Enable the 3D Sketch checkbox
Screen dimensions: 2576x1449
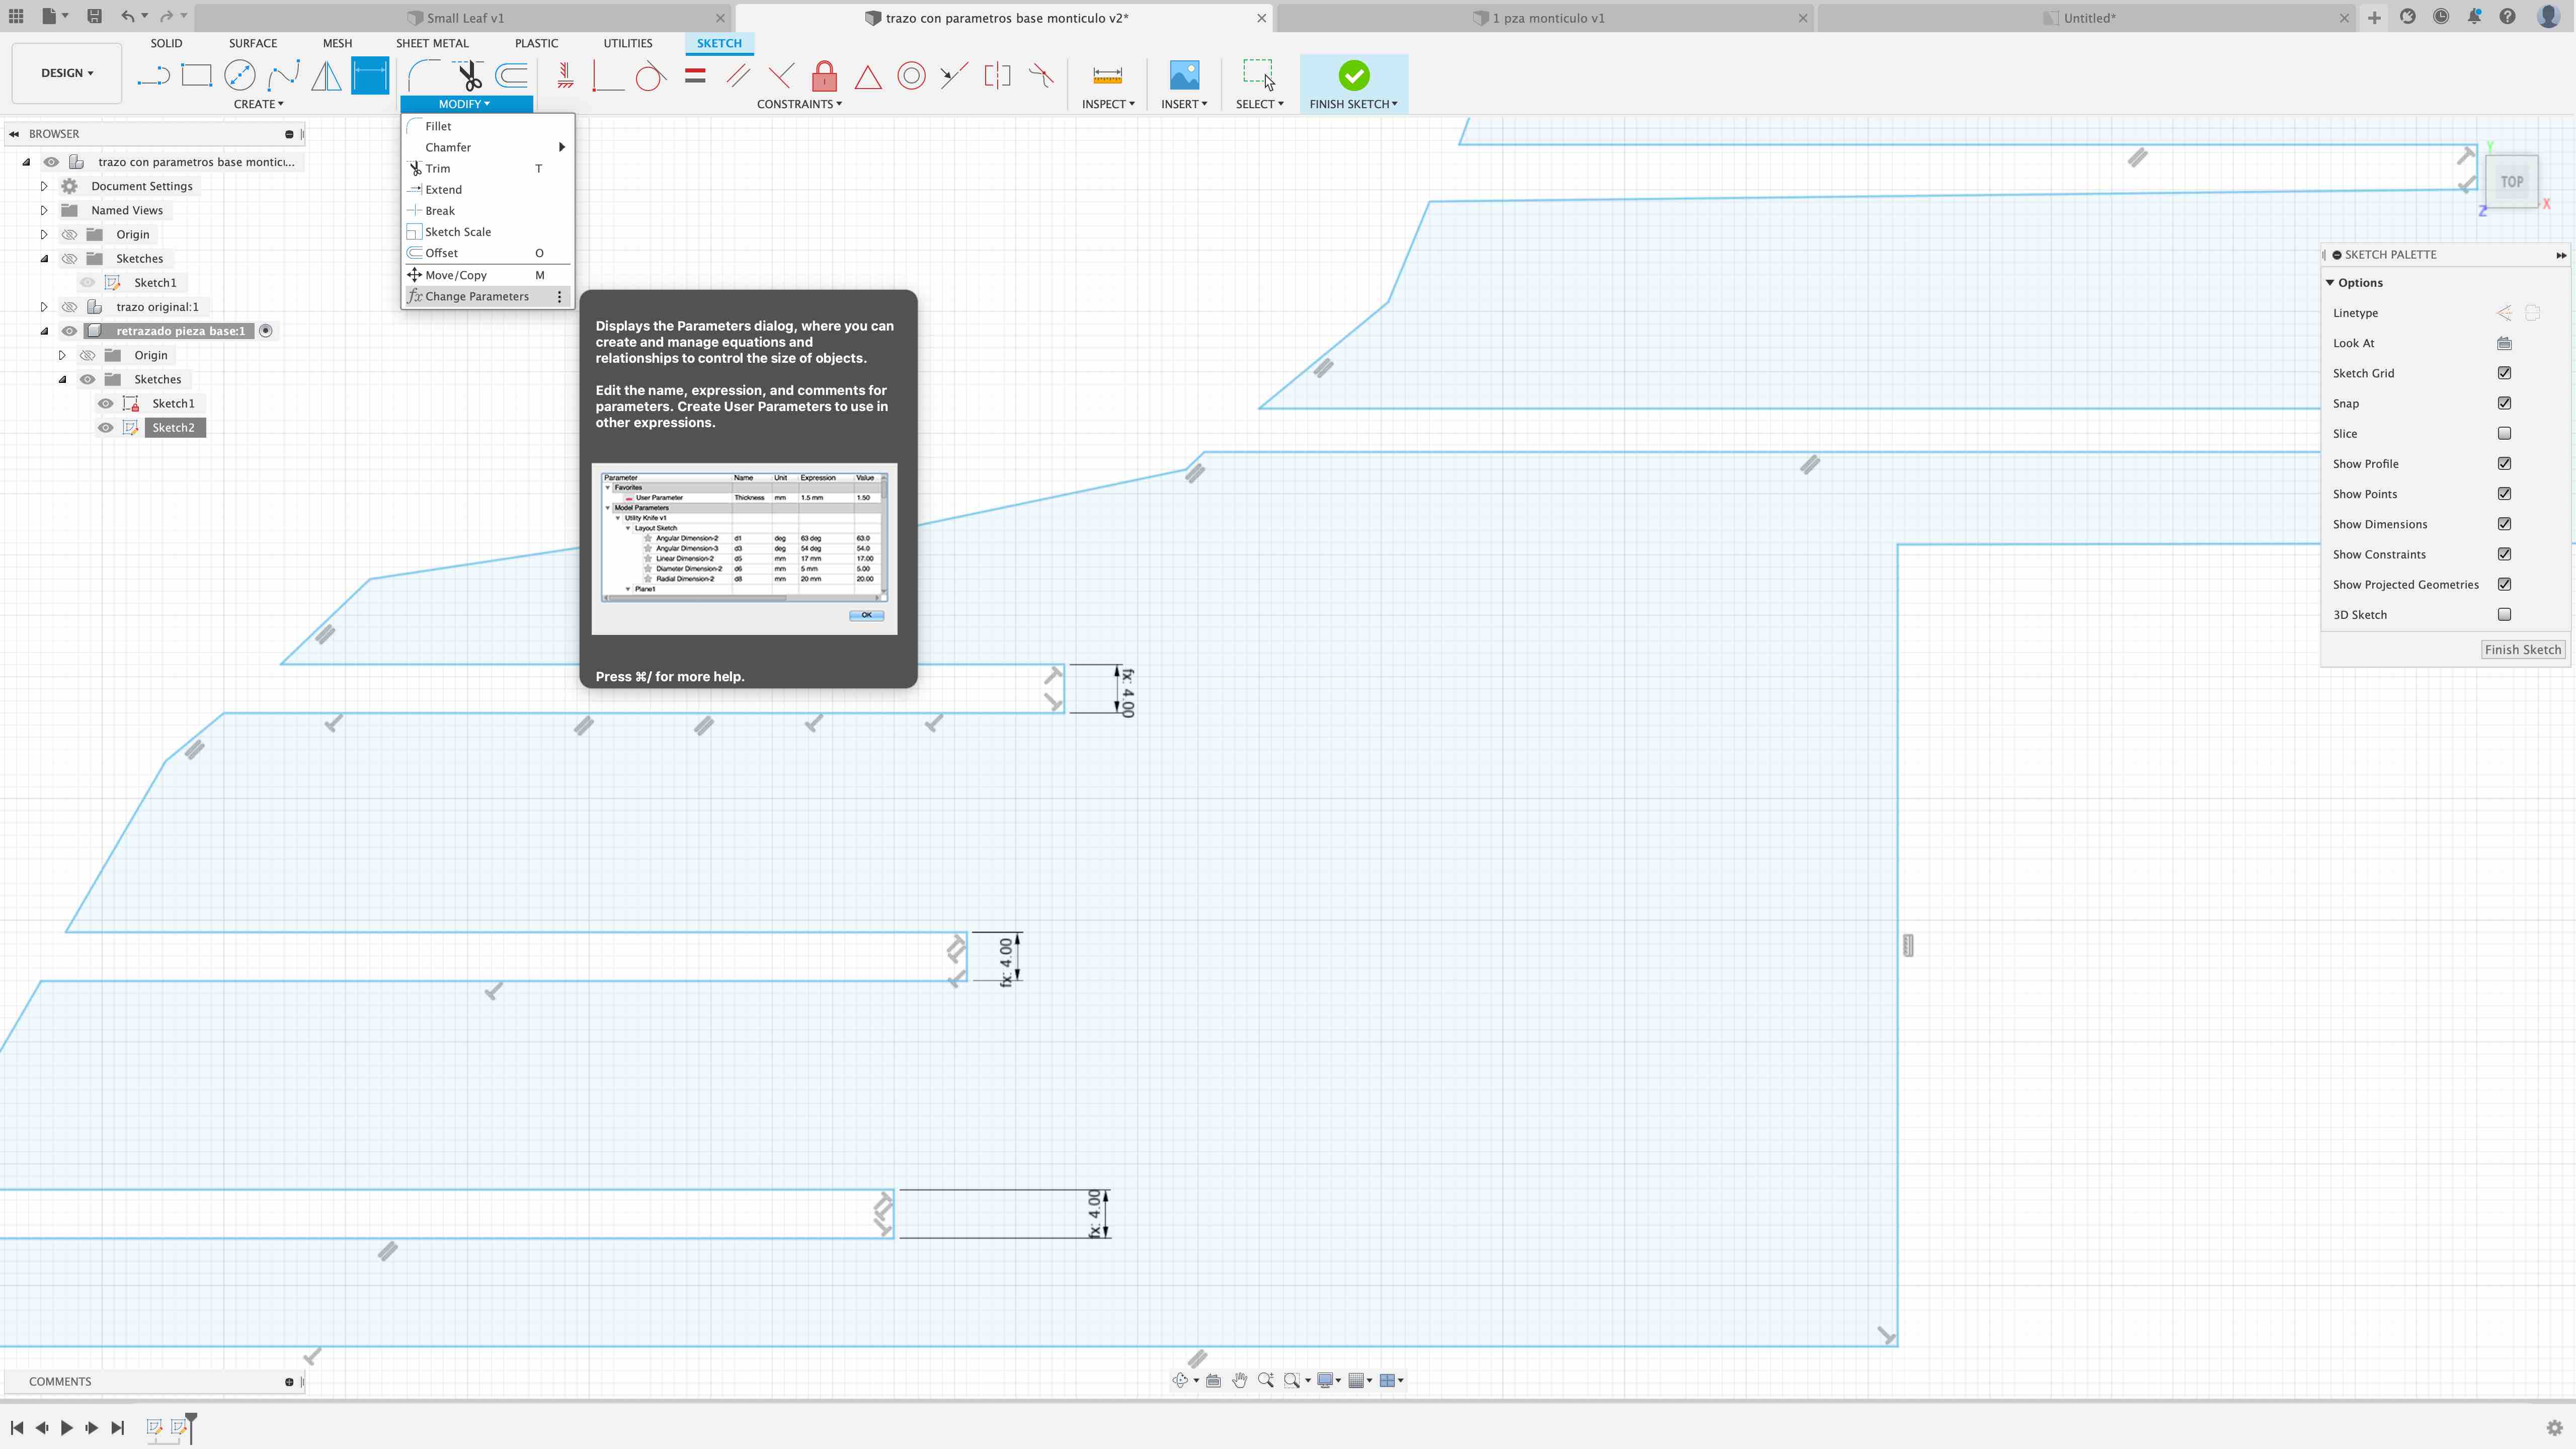(2504, 614)
